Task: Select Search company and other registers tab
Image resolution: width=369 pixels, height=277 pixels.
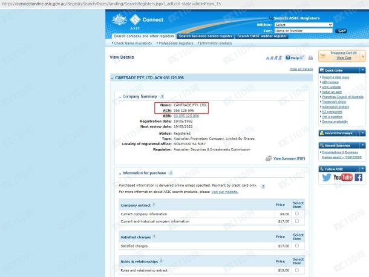Action: [x=144, y=36]
